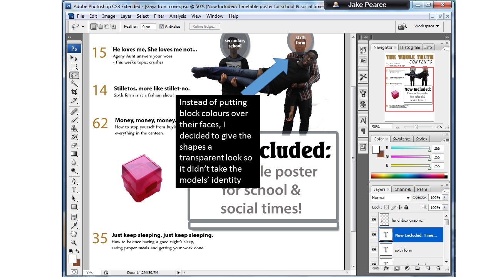Create a new layer group

pyautogui.click(x=418, y=268)
